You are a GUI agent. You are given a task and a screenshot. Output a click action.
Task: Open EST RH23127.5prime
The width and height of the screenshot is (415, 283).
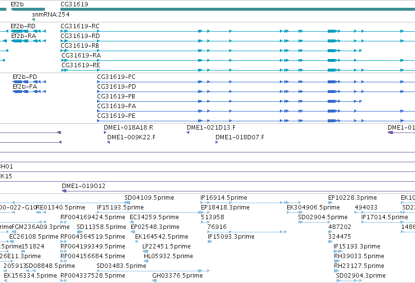tap(359, 266)
